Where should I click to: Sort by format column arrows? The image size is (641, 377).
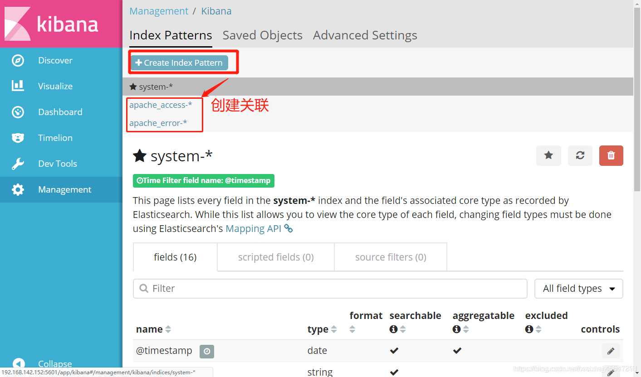(352, 329)
